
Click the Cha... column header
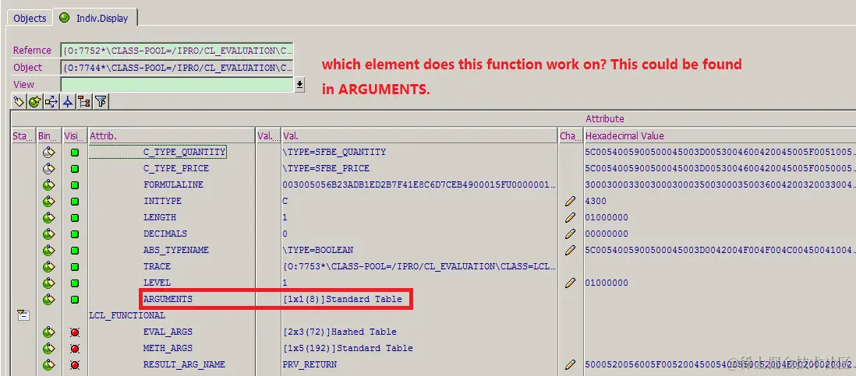[x=571, y=135]
